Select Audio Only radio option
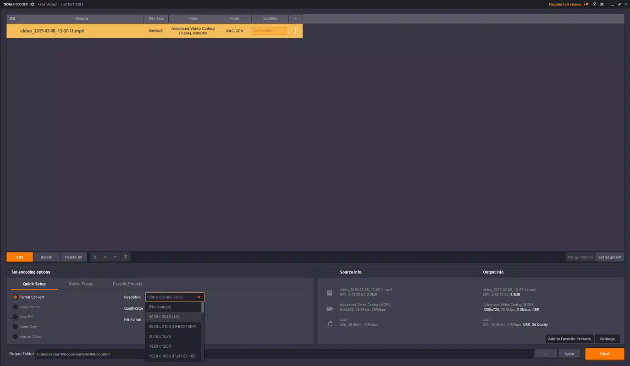The height and width of the screenshot is (366, 630). pos(15,327)
